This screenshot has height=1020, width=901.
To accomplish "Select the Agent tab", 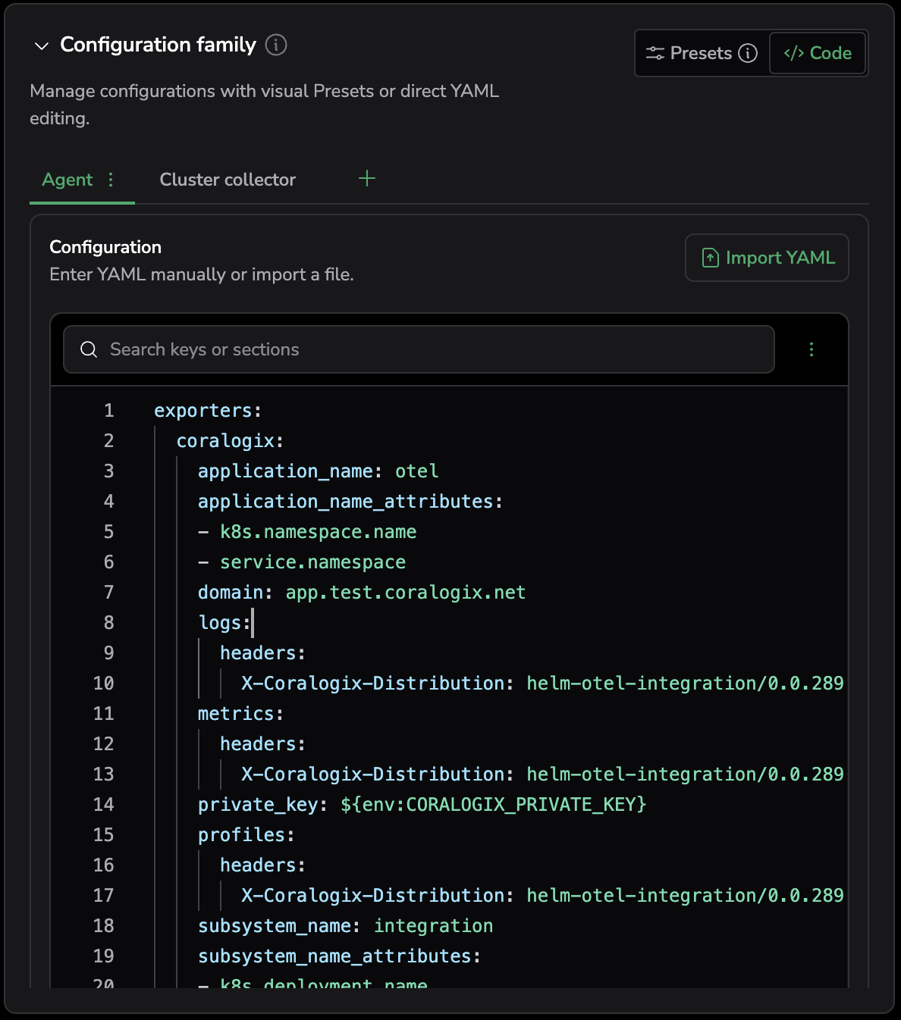I will click(x=67, y=180).
